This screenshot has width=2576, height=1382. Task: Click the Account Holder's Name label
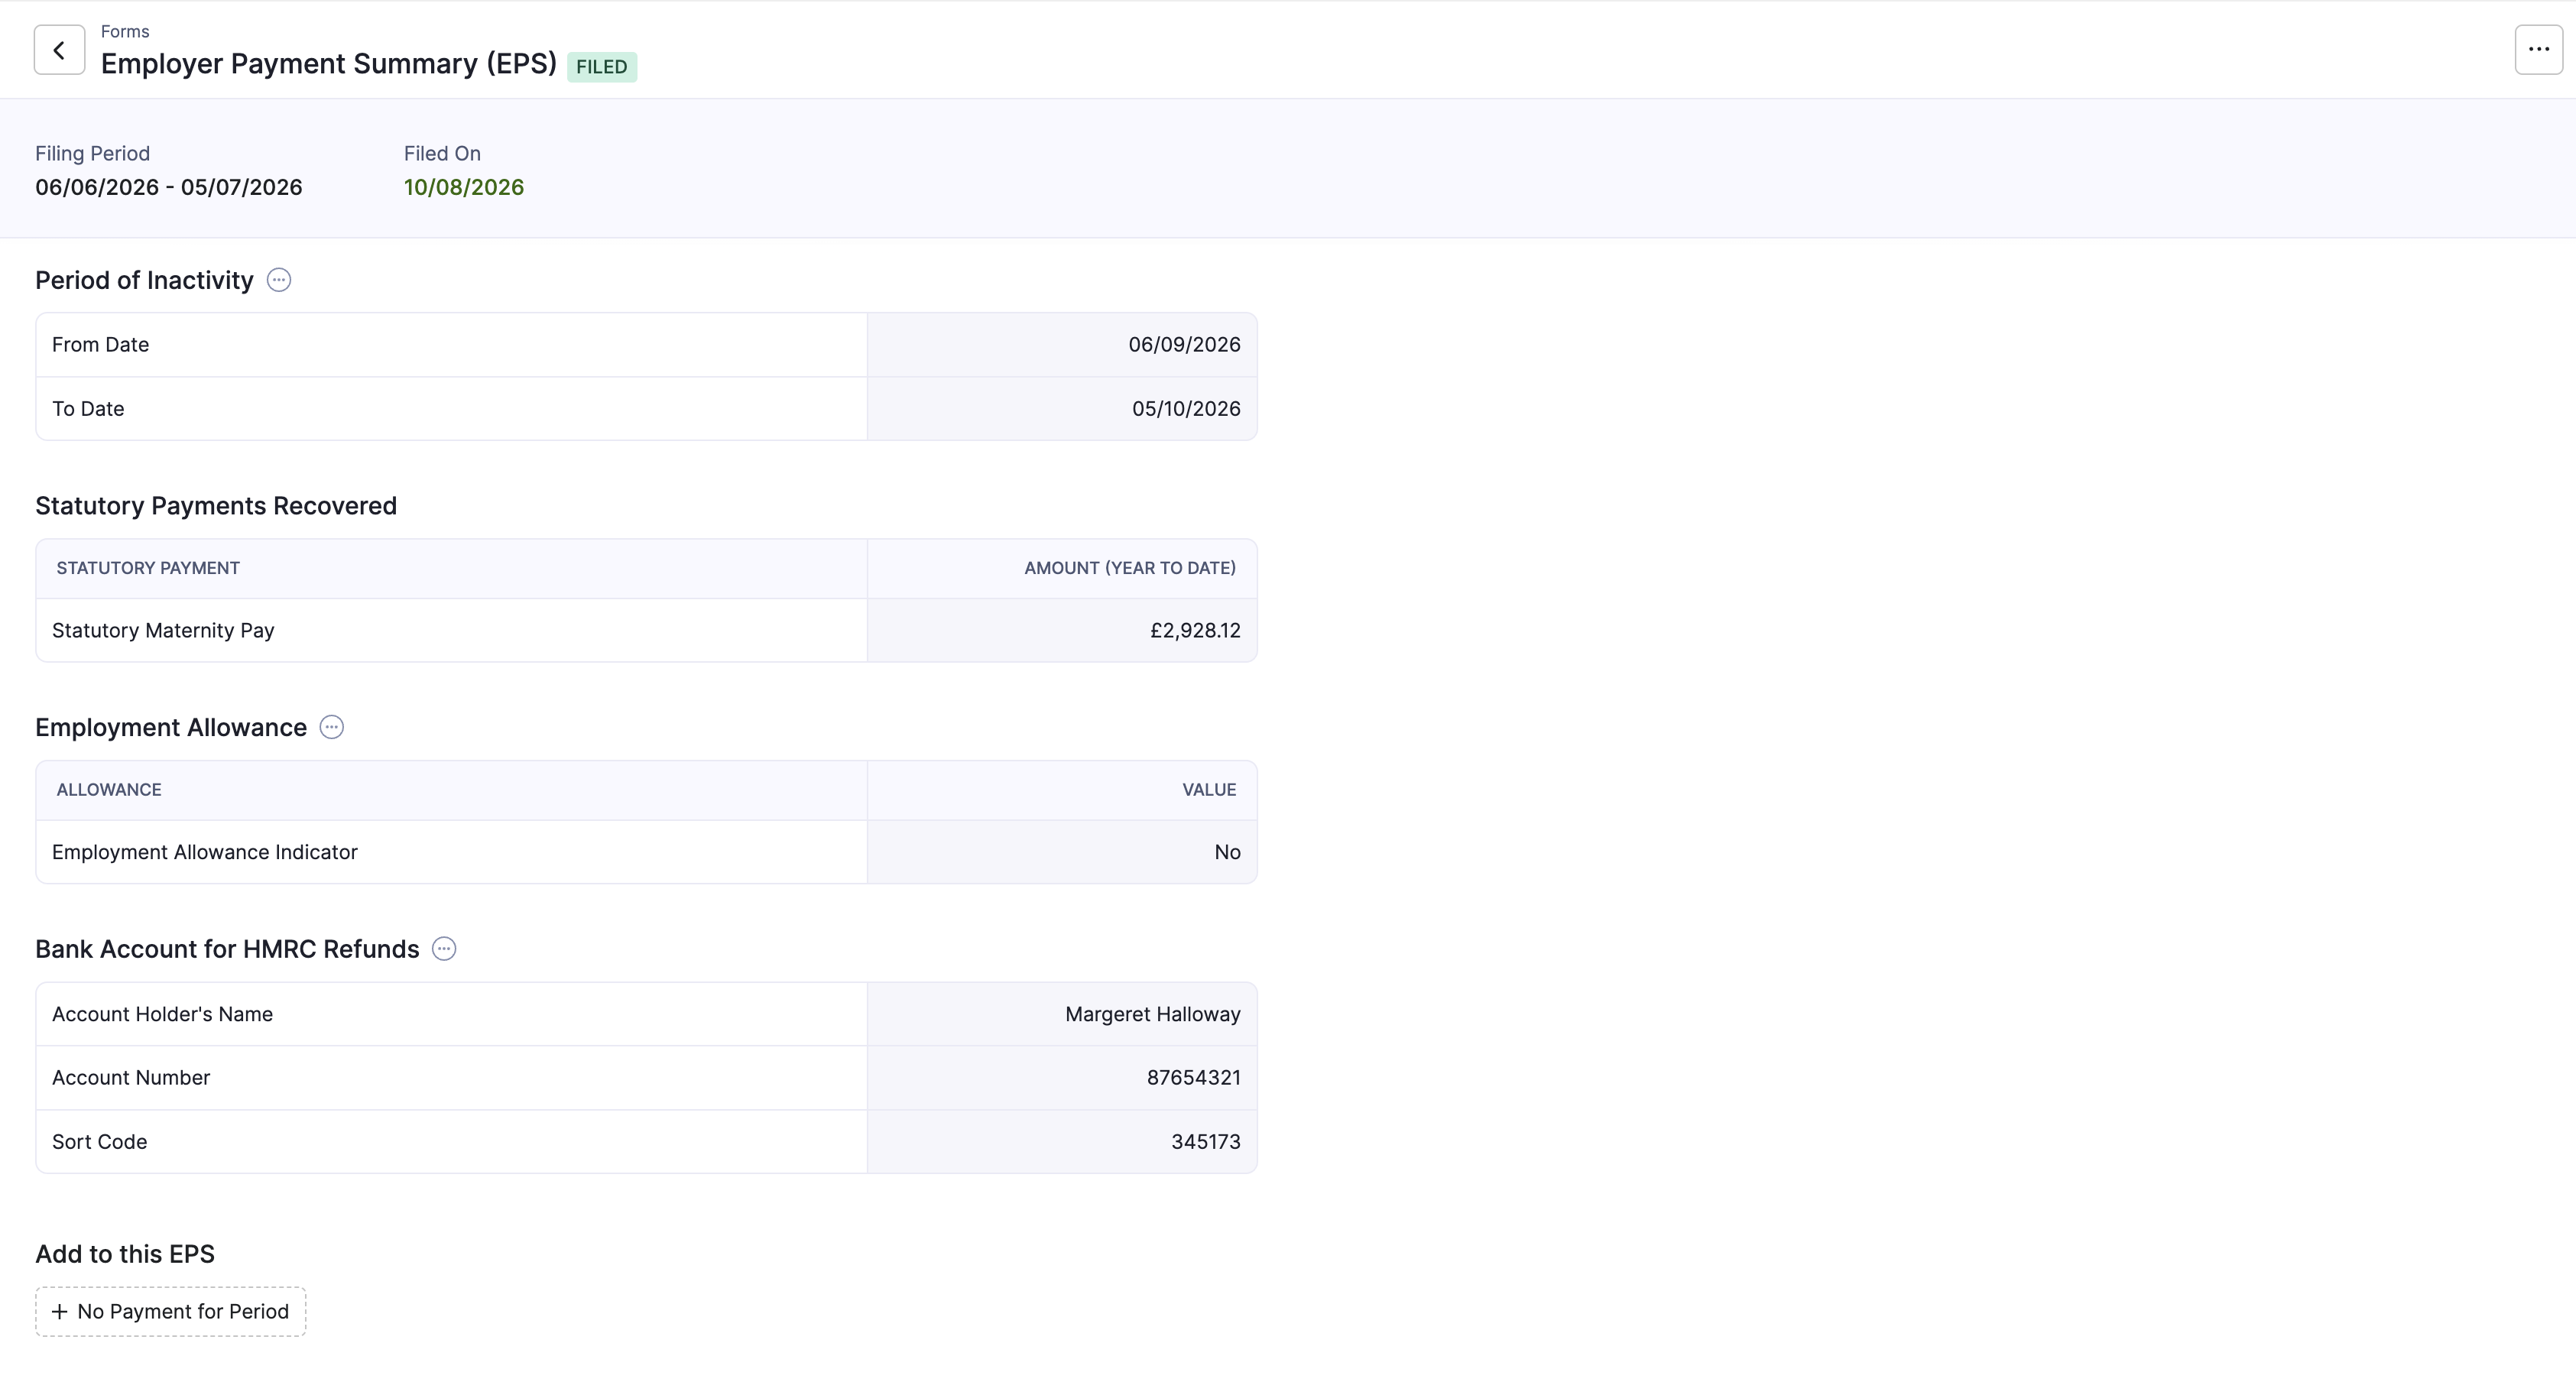162,1014
